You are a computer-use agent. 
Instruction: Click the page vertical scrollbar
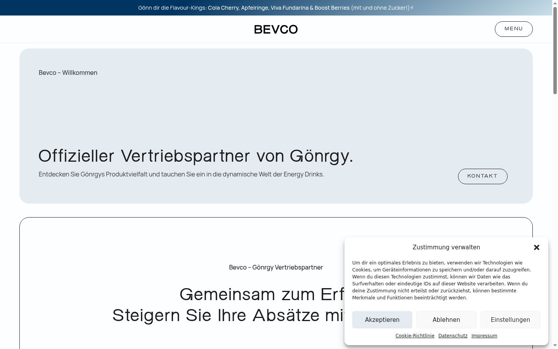[x=555, y=50]
